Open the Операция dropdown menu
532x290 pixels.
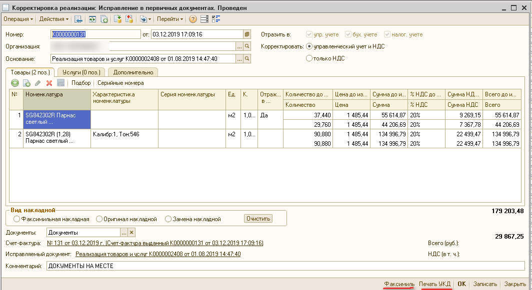point(18,19)
